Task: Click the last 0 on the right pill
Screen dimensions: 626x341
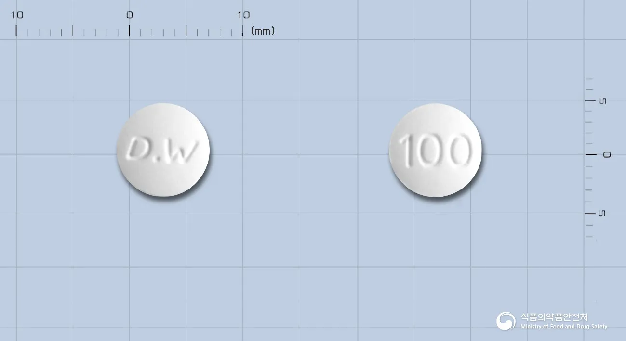Action: click(457, 150)
